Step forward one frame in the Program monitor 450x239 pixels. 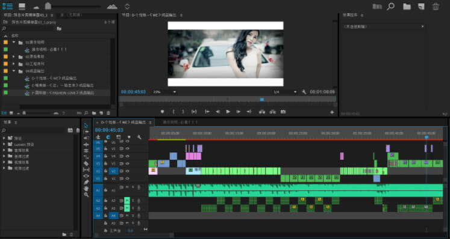click(238, 112)
